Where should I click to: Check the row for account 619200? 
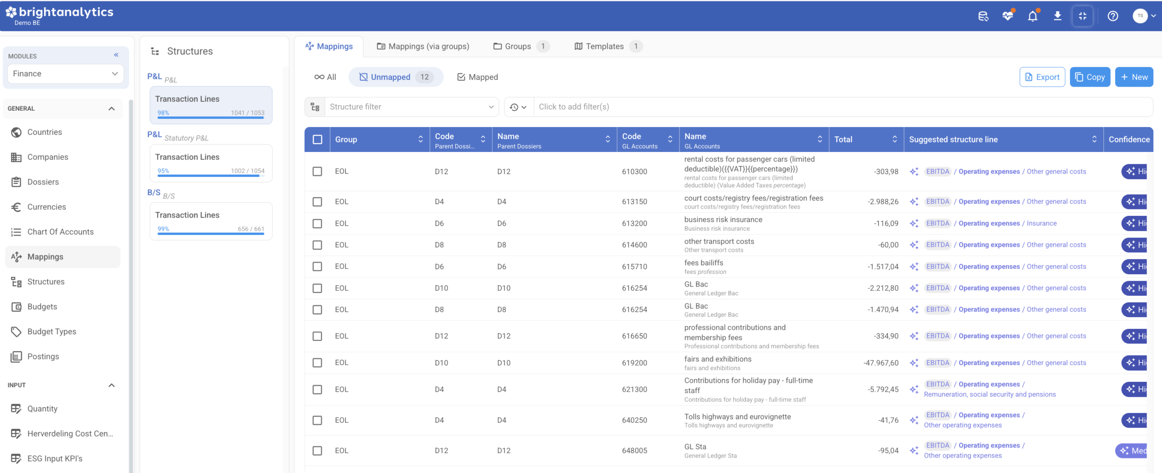point(317,363)
